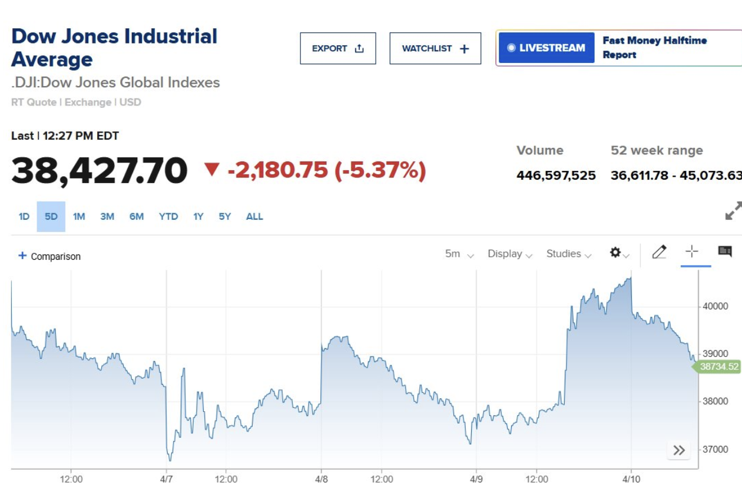Open the Livestream player
The image size is (742, 496).
point(546,48)
